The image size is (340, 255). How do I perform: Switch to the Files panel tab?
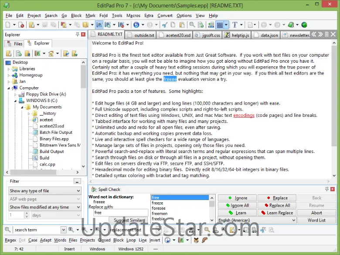click(14, 44)
